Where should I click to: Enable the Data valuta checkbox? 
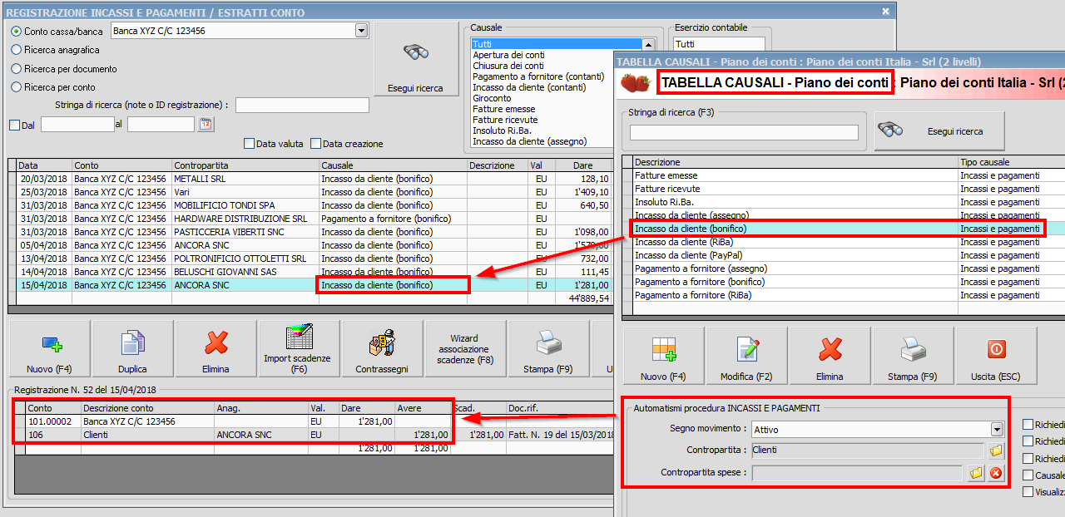pyautogui.click(x=249, y=144)
